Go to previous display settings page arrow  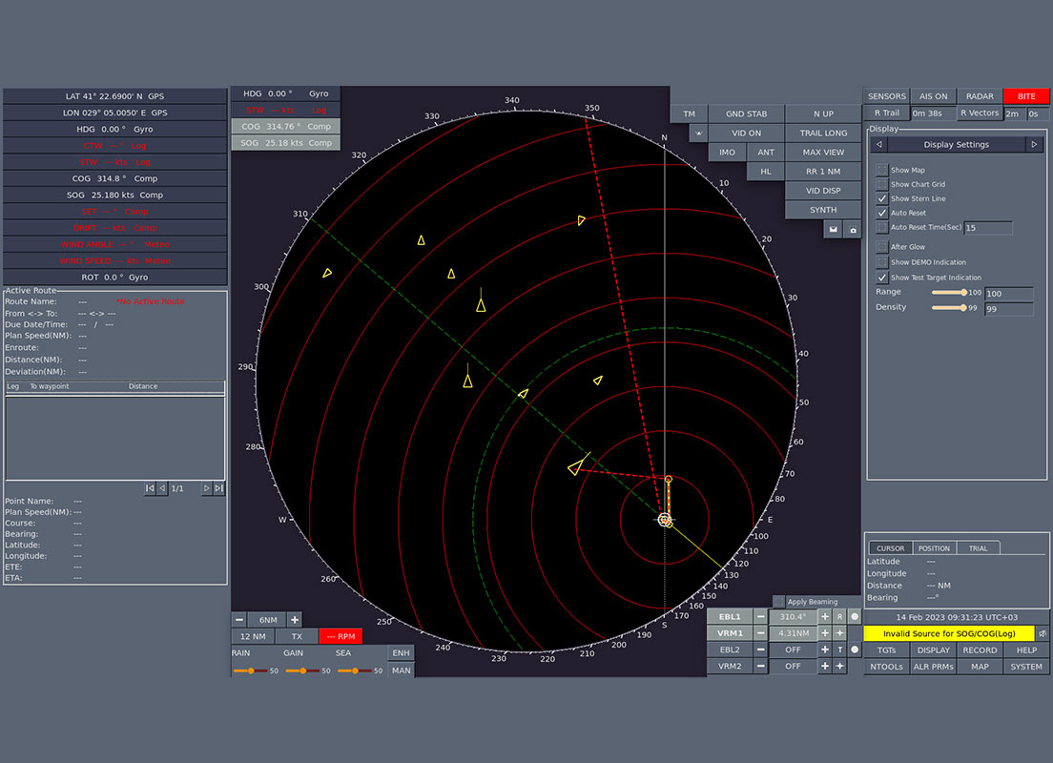(x=879, y=144)
